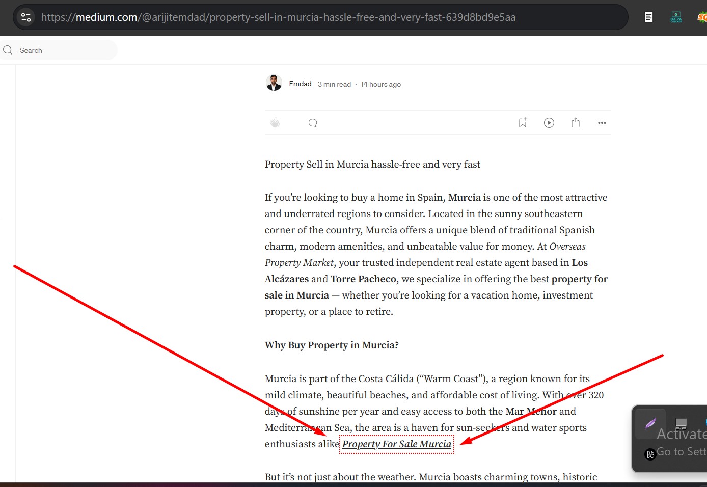Click the Why Buy Property in Murcia heading
This screenshot has height=487, width=707.
point(332,345)
